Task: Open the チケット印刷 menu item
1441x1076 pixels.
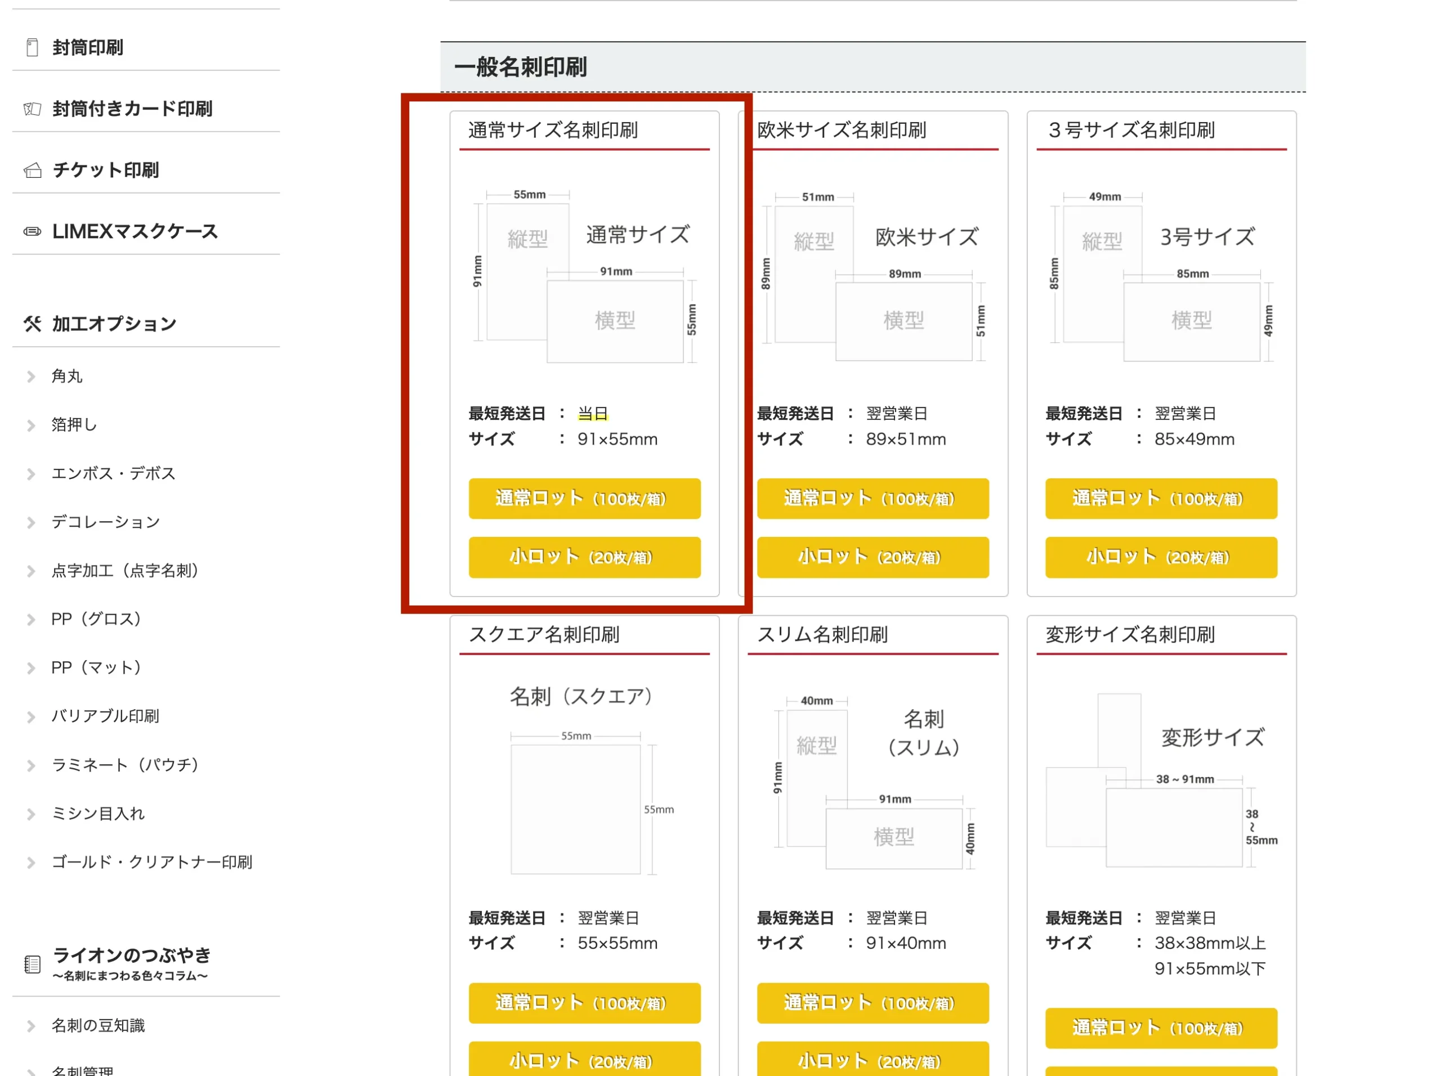Action: point(105,171)
